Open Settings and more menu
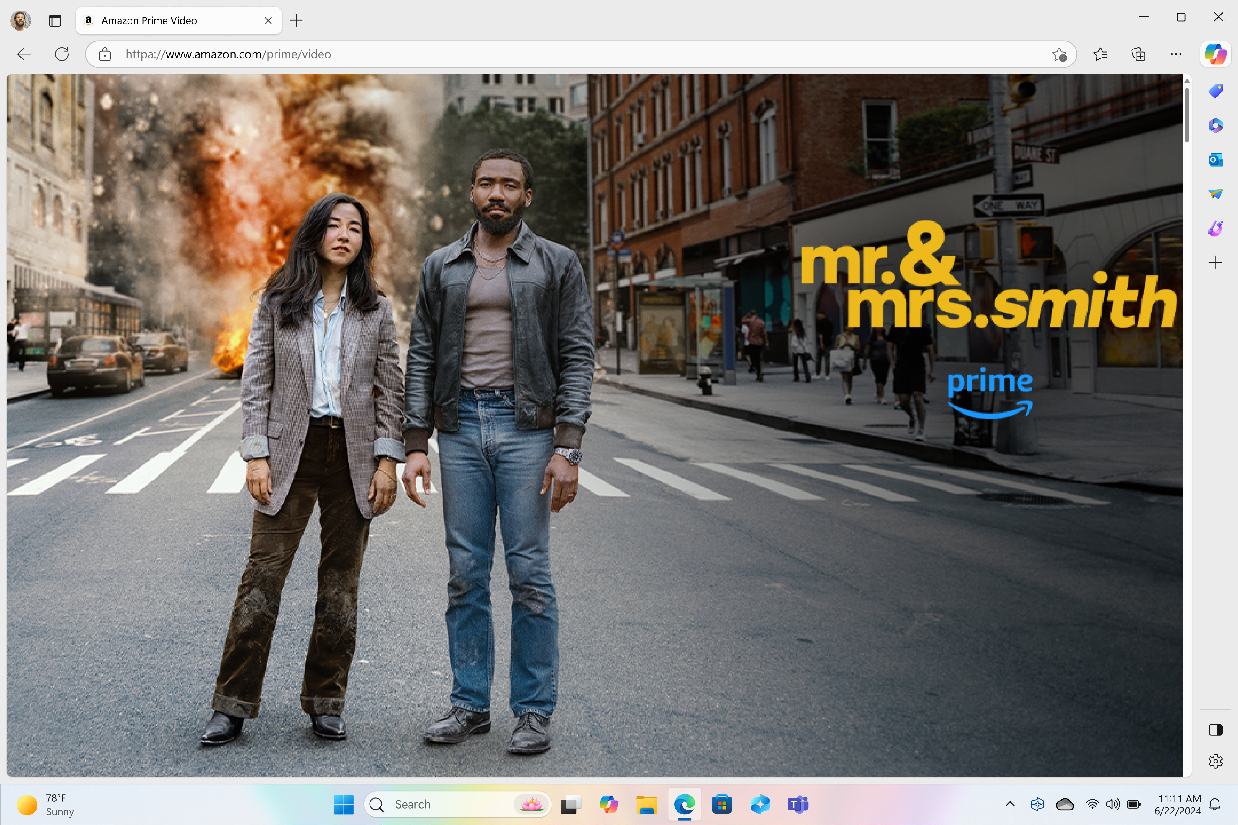Viewport: 1238px width, 825px height. pyautogui.click(x=1176, y=54)
